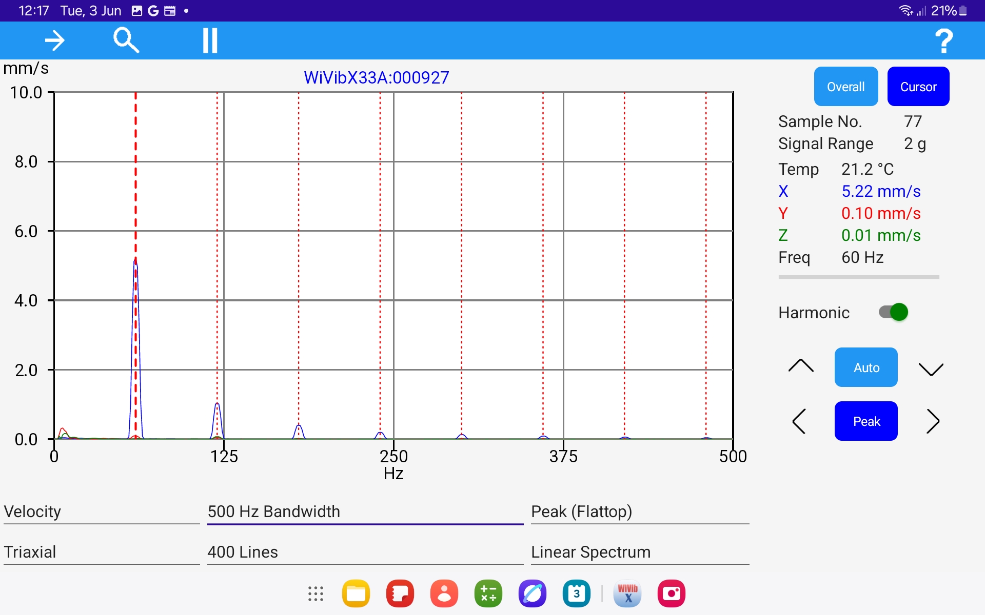Open the WiVib X app in dock

click(627, 593)
